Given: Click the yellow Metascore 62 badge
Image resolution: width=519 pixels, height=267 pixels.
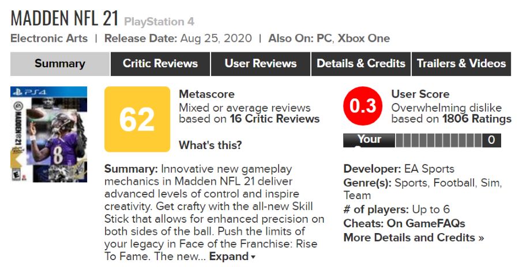Looking at the screenshot, I should [137, 120].
